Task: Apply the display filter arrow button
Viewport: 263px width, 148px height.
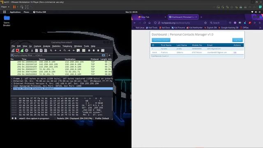Action: pos(104,55)
